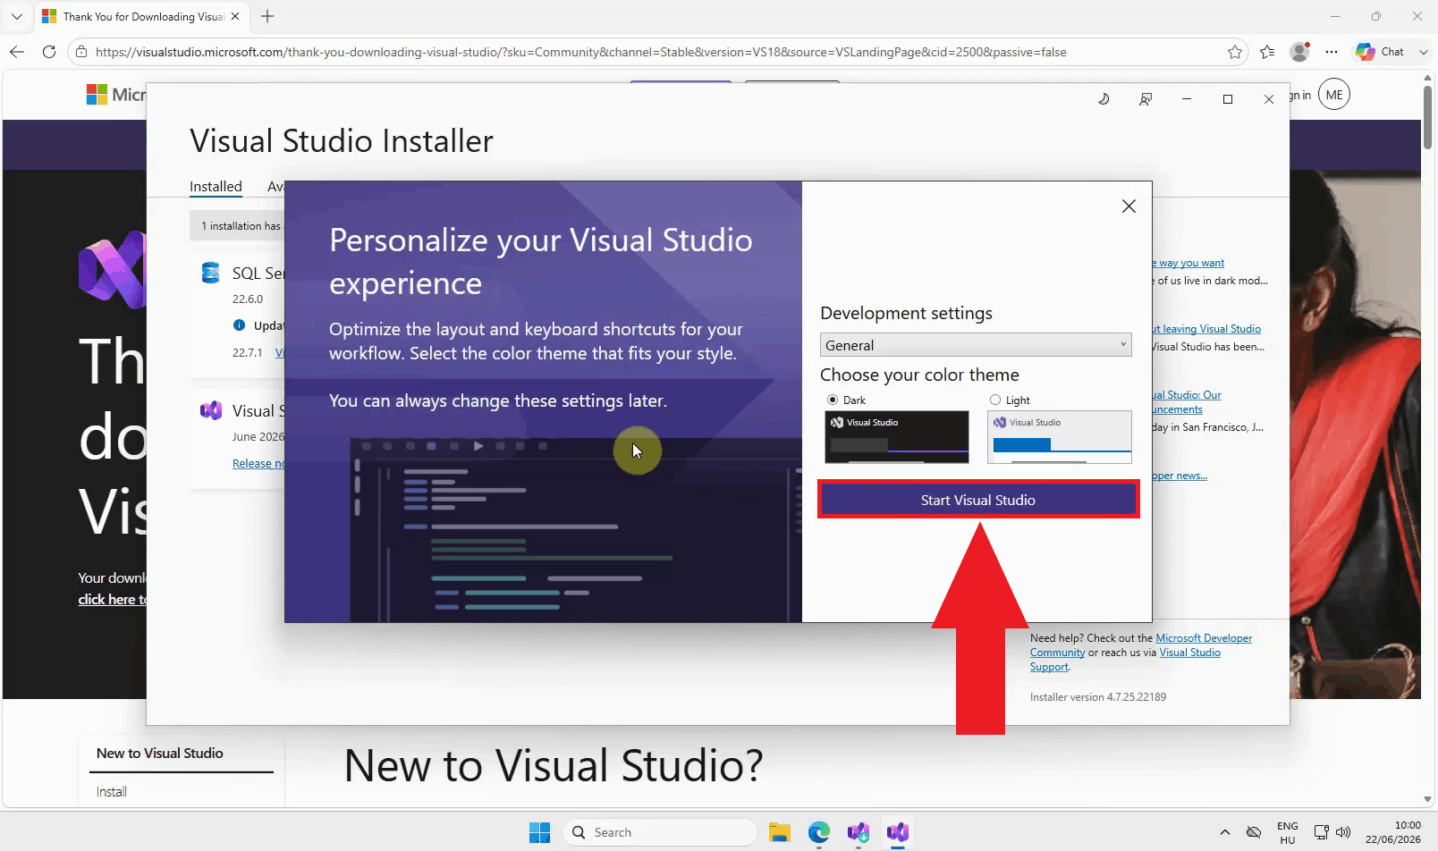
Task: Switch to the Installed tab in installer
Action: pyautogui.click(x=216, y=186)
